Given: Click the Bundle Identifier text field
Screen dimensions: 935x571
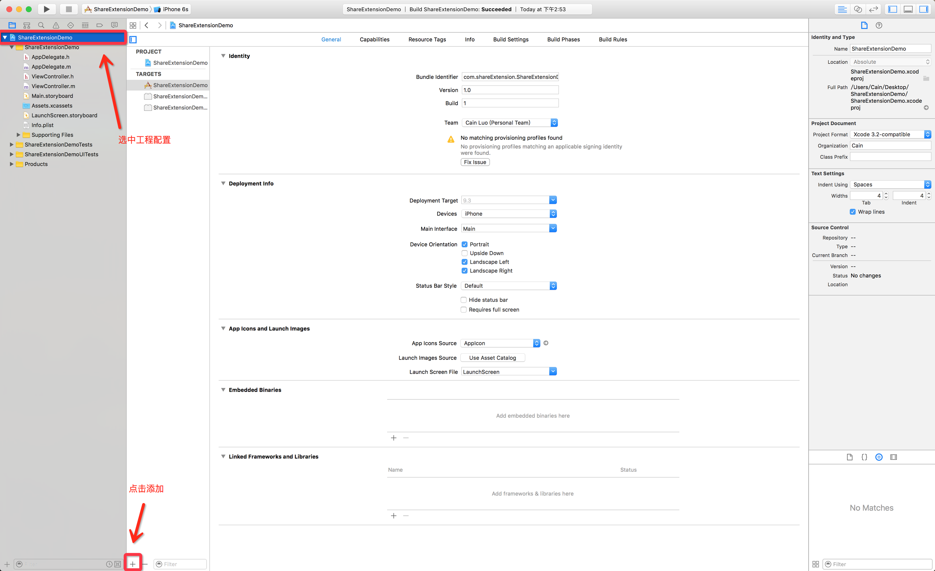Looking at the screenshot, I should point(510,77).
